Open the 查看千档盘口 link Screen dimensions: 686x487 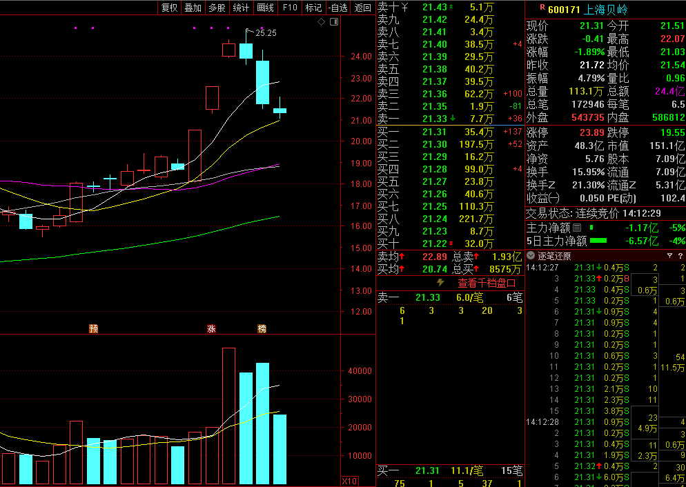pos(487,283)
